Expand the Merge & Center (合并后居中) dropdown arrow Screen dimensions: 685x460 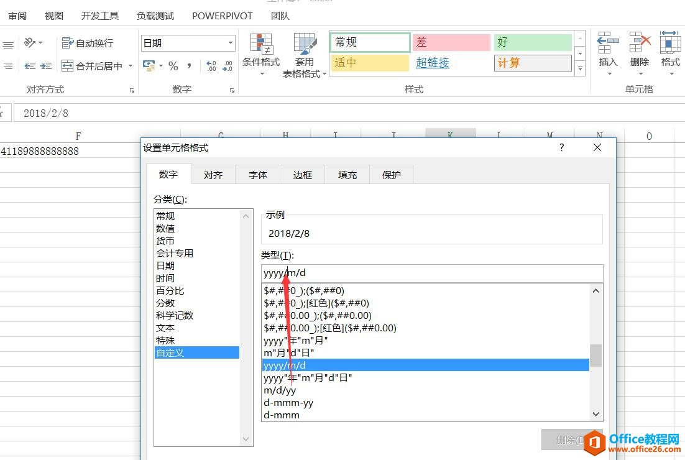(131, 66)
